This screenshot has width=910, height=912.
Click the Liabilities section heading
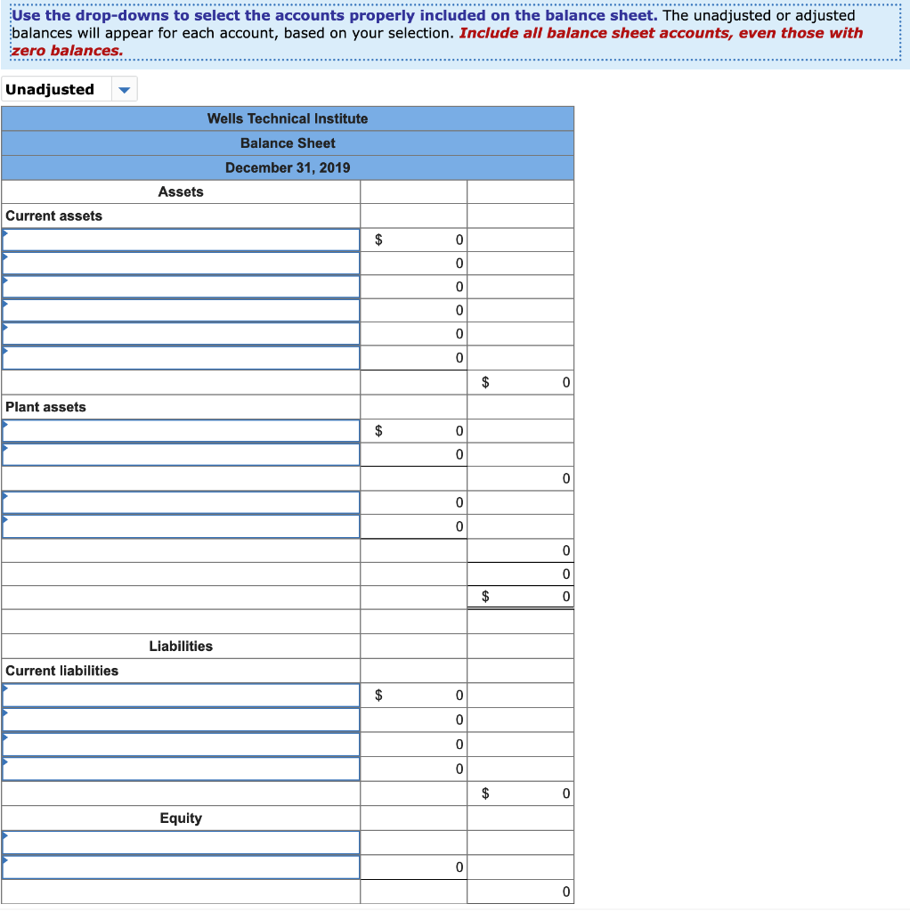click(181, 646)
